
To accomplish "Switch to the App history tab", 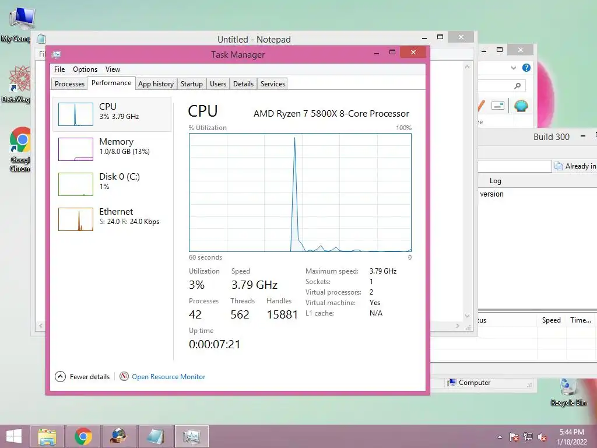I will pyautogui.click(x=156, y=84).
